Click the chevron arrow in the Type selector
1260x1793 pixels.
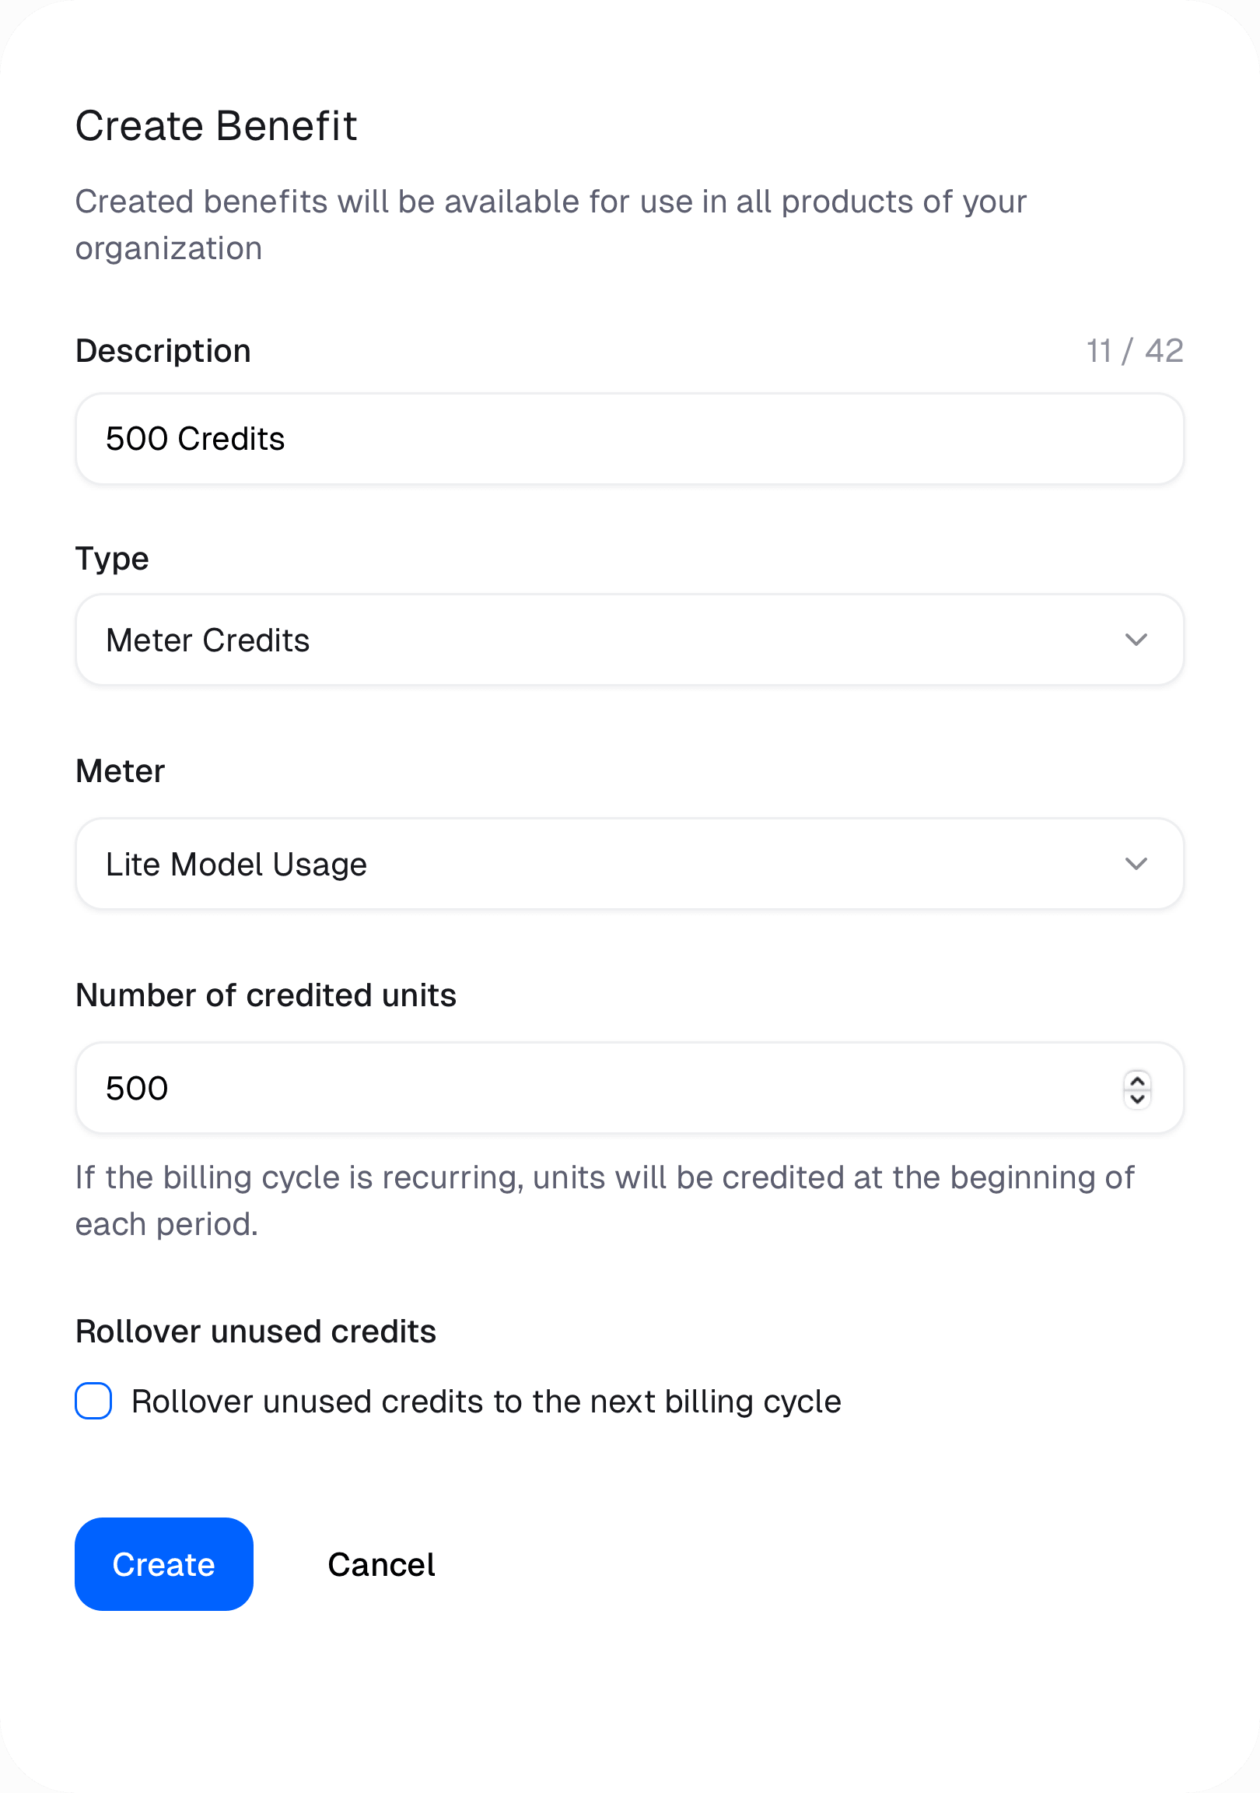1136,640
